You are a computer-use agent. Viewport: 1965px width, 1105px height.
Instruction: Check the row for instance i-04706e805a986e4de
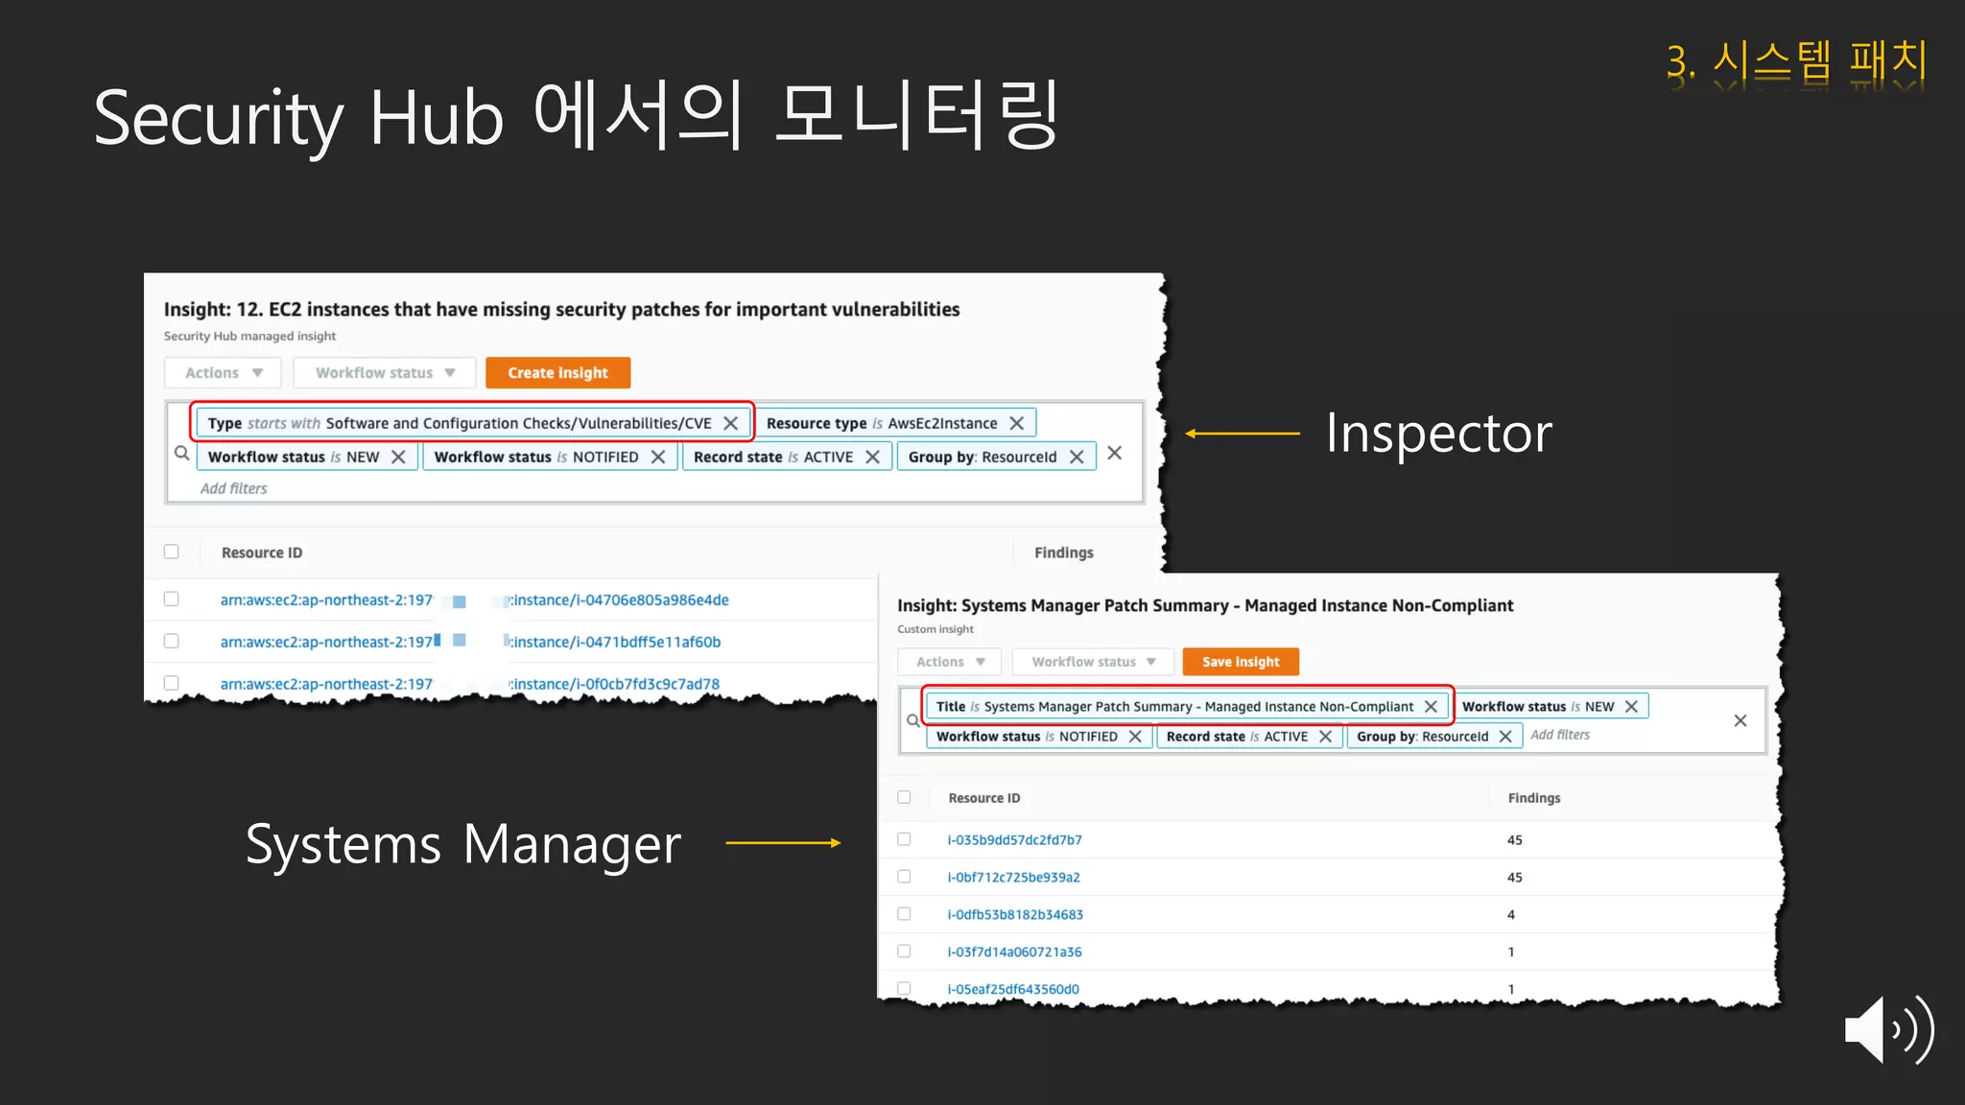172,599
